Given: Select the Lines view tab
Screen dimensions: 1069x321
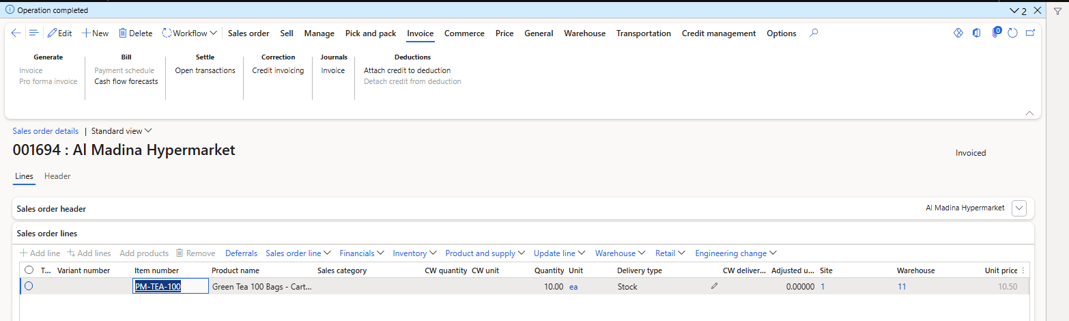Looking at the screenshot, I should (x=24, y=176).
